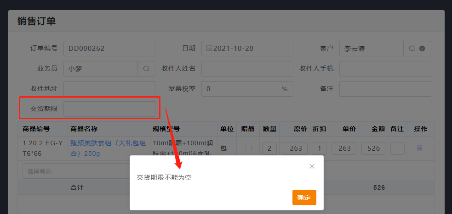Image resolution: width=452 pixels, height=214 pixels.
Task: Click the search icon in the 客户 field
Action: pos(412,49)
